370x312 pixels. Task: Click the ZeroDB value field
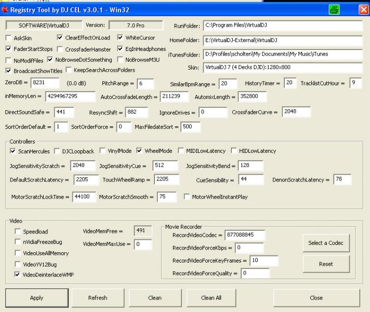[x=45, y=83]
